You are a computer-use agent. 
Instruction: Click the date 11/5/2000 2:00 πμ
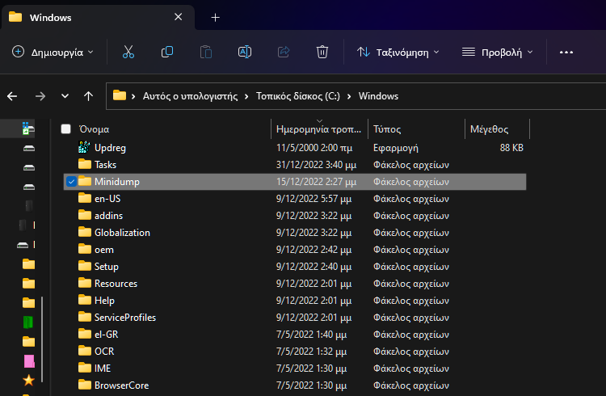click(x=314, y=148)
